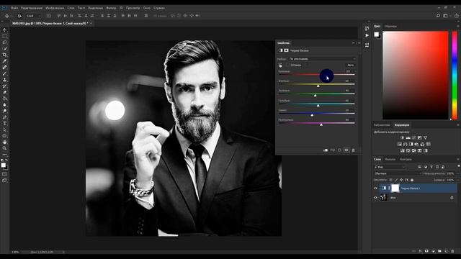461x259 pixels.
Task: Toggle lock position in Layers panel
Action: click(x=401, y=180)
